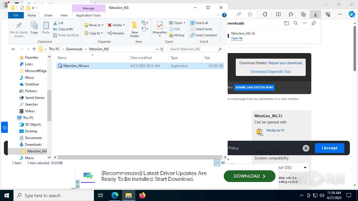Collapse the ribbon with the chevron
The height and width of the screenshot is (201, 358).
tap(218, 15)
